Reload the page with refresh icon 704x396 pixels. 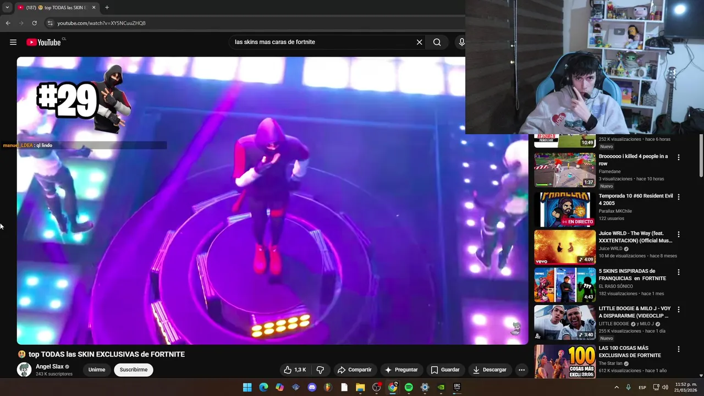click(34, 23)
